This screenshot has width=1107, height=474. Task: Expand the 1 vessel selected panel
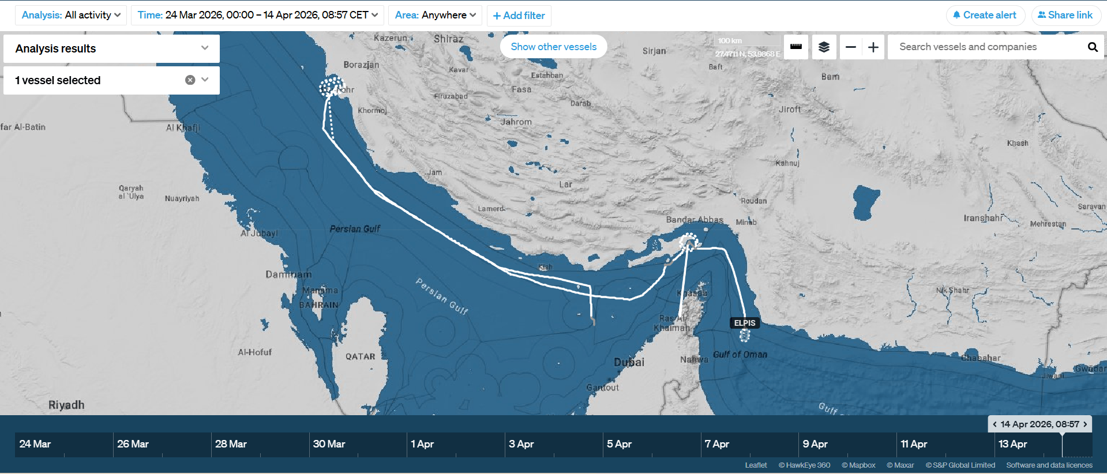[205, 80]
